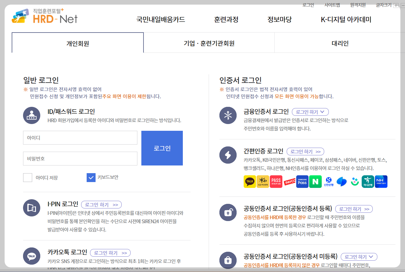Image resolution: width=405 pixels, height=272 pixels.
Task: Click the 글자크기 label
Action: [x=384, y=5]
